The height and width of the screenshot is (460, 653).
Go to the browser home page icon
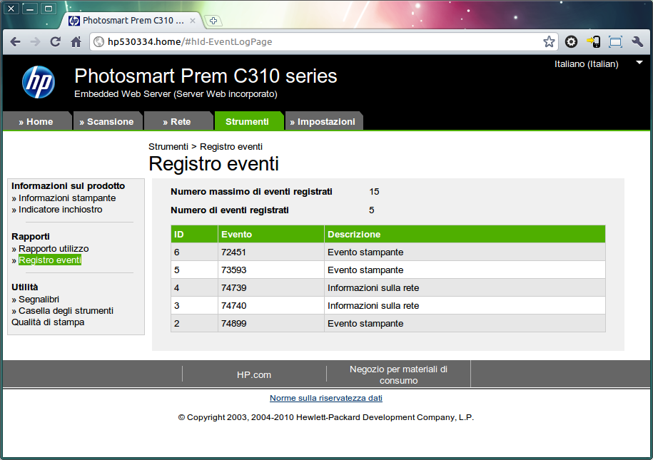[76, 41]
